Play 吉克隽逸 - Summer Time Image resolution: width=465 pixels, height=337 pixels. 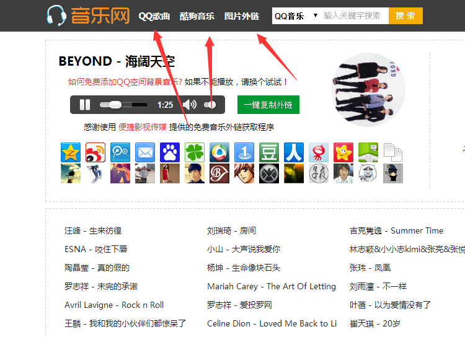pos(397,230)
